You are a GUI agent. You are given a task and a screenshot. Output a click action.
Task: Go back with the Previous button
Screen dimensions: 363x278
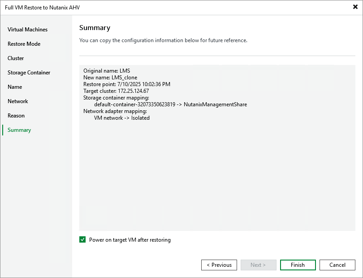219,265
